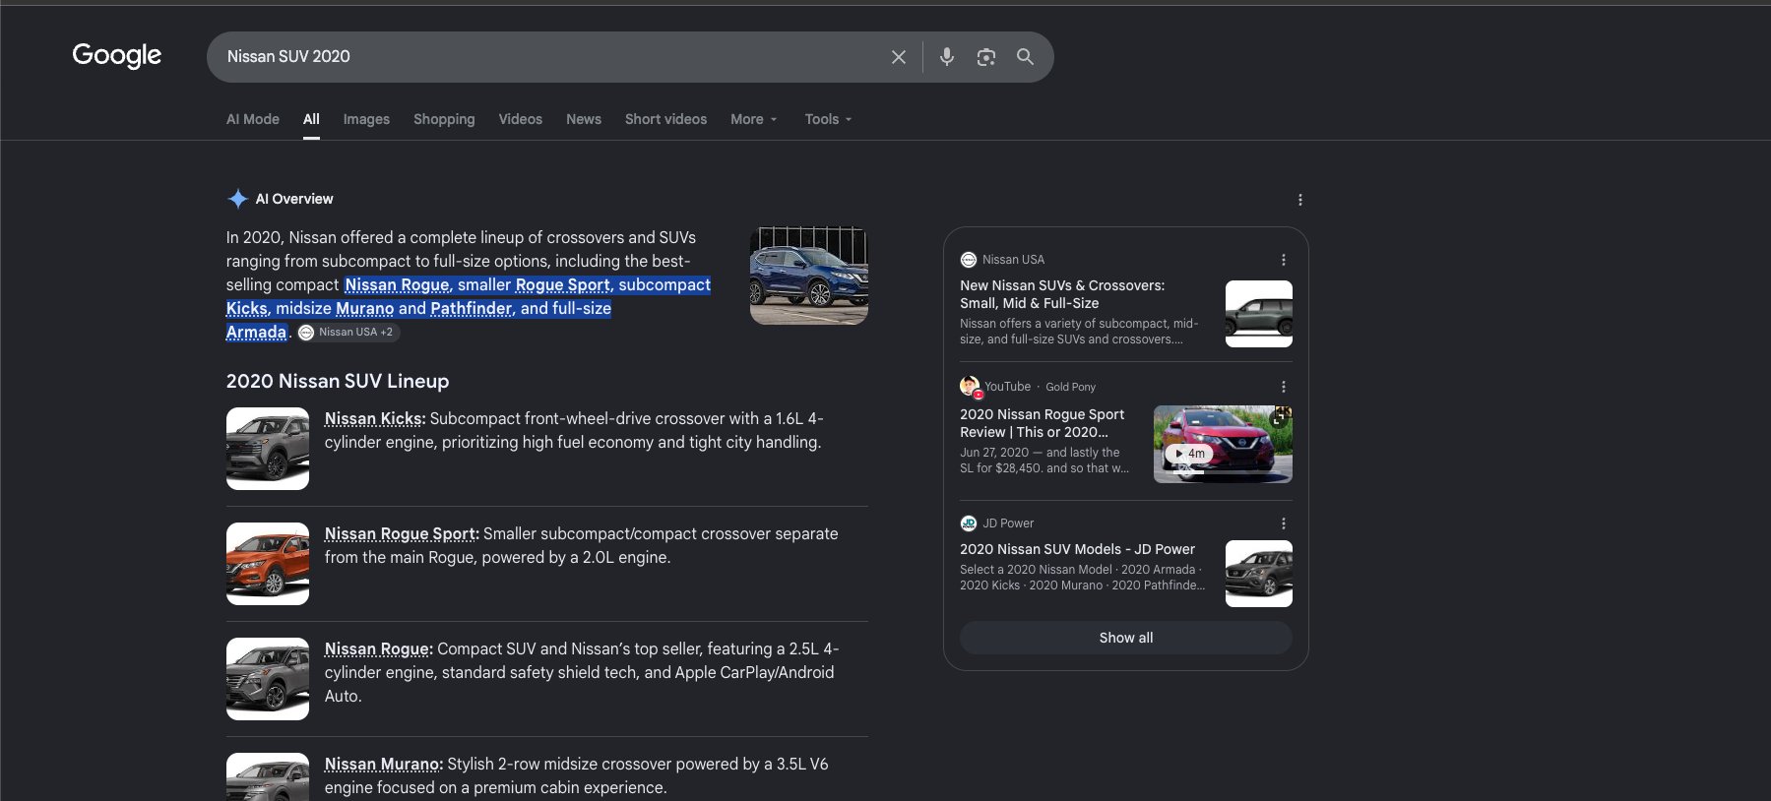Click the JD Power favicon icon
Screen dimensions: 1771x801
(x=969, y=524)
